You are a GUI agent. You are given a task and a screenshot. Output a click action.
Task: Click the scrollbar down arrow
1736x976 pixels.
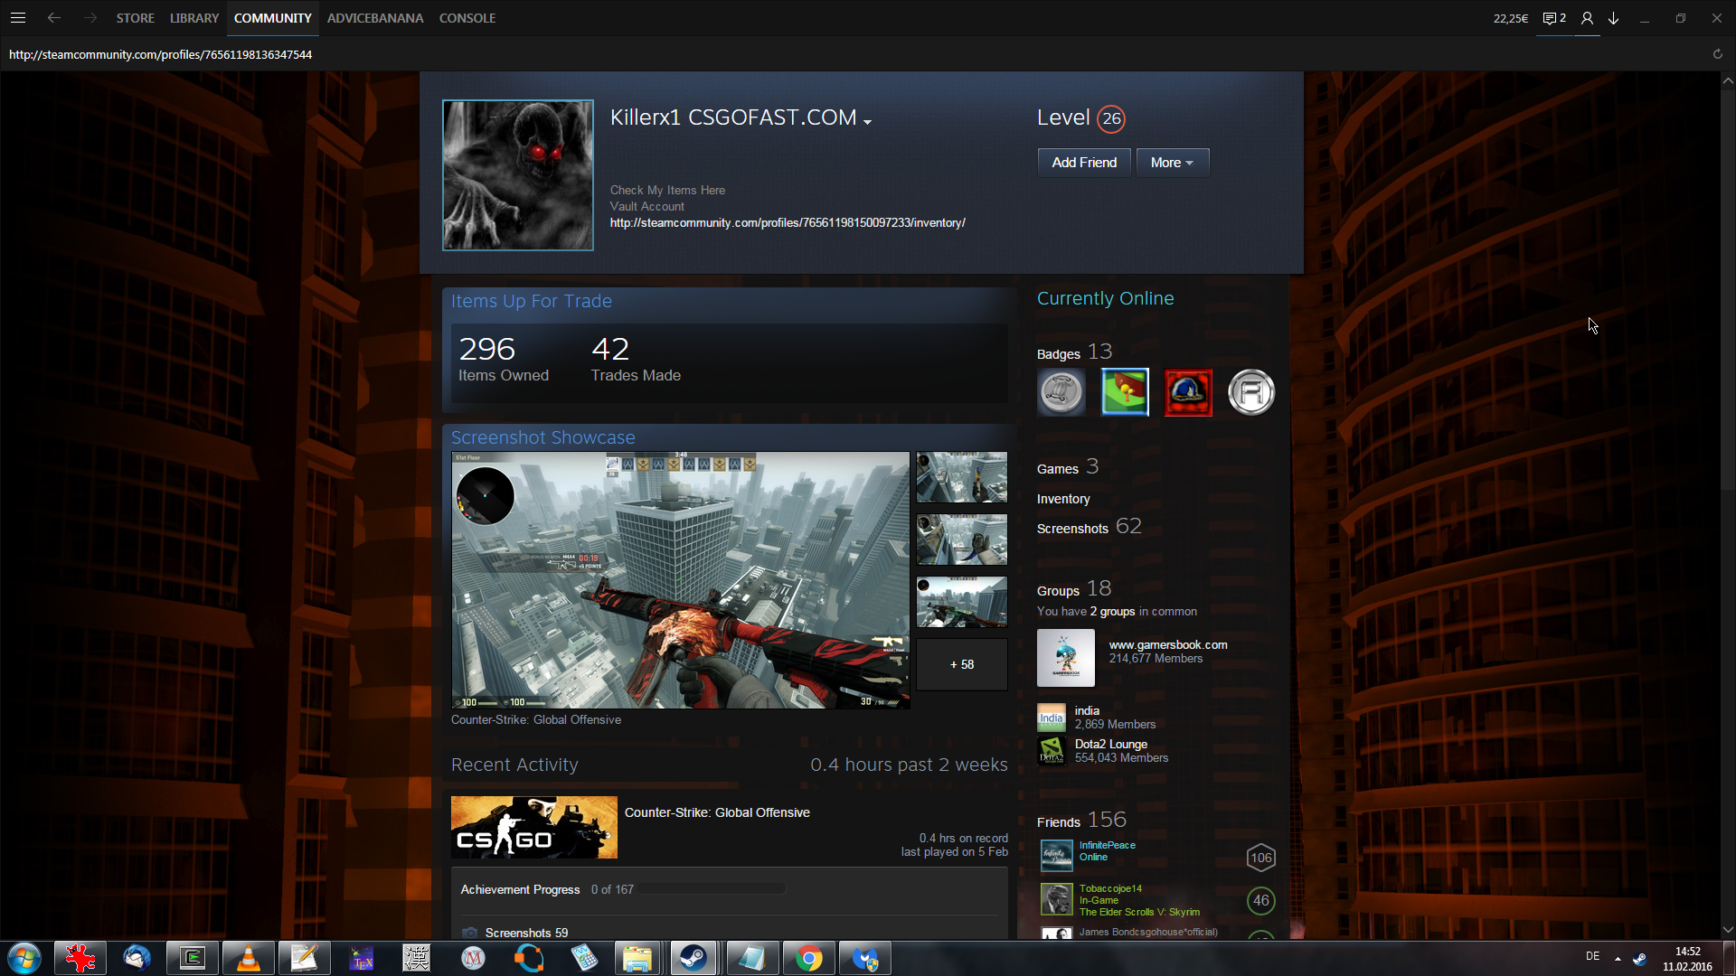(1728, 930)
